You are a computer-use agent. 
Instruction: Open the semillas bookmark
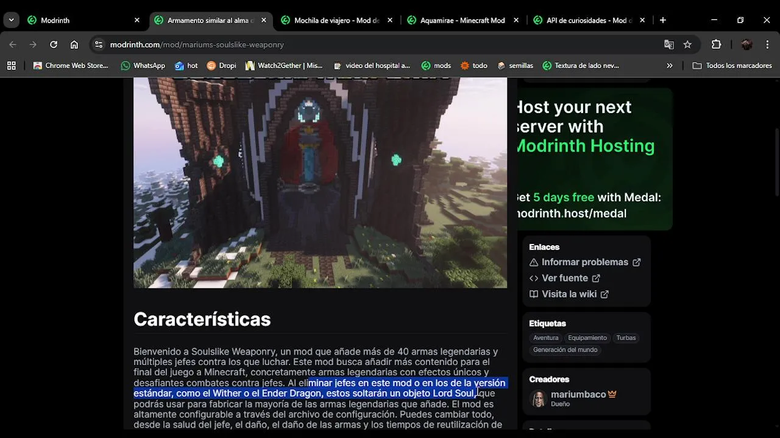pos(516,66)
